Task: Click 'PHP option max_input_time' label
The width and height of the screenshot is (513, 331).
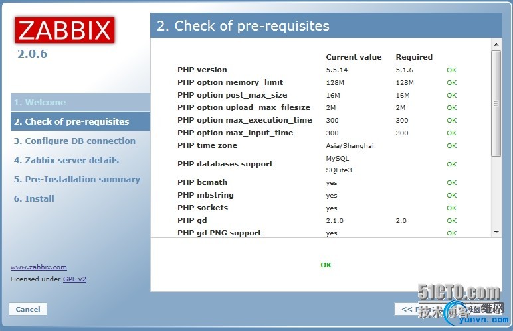Action: 235,133
